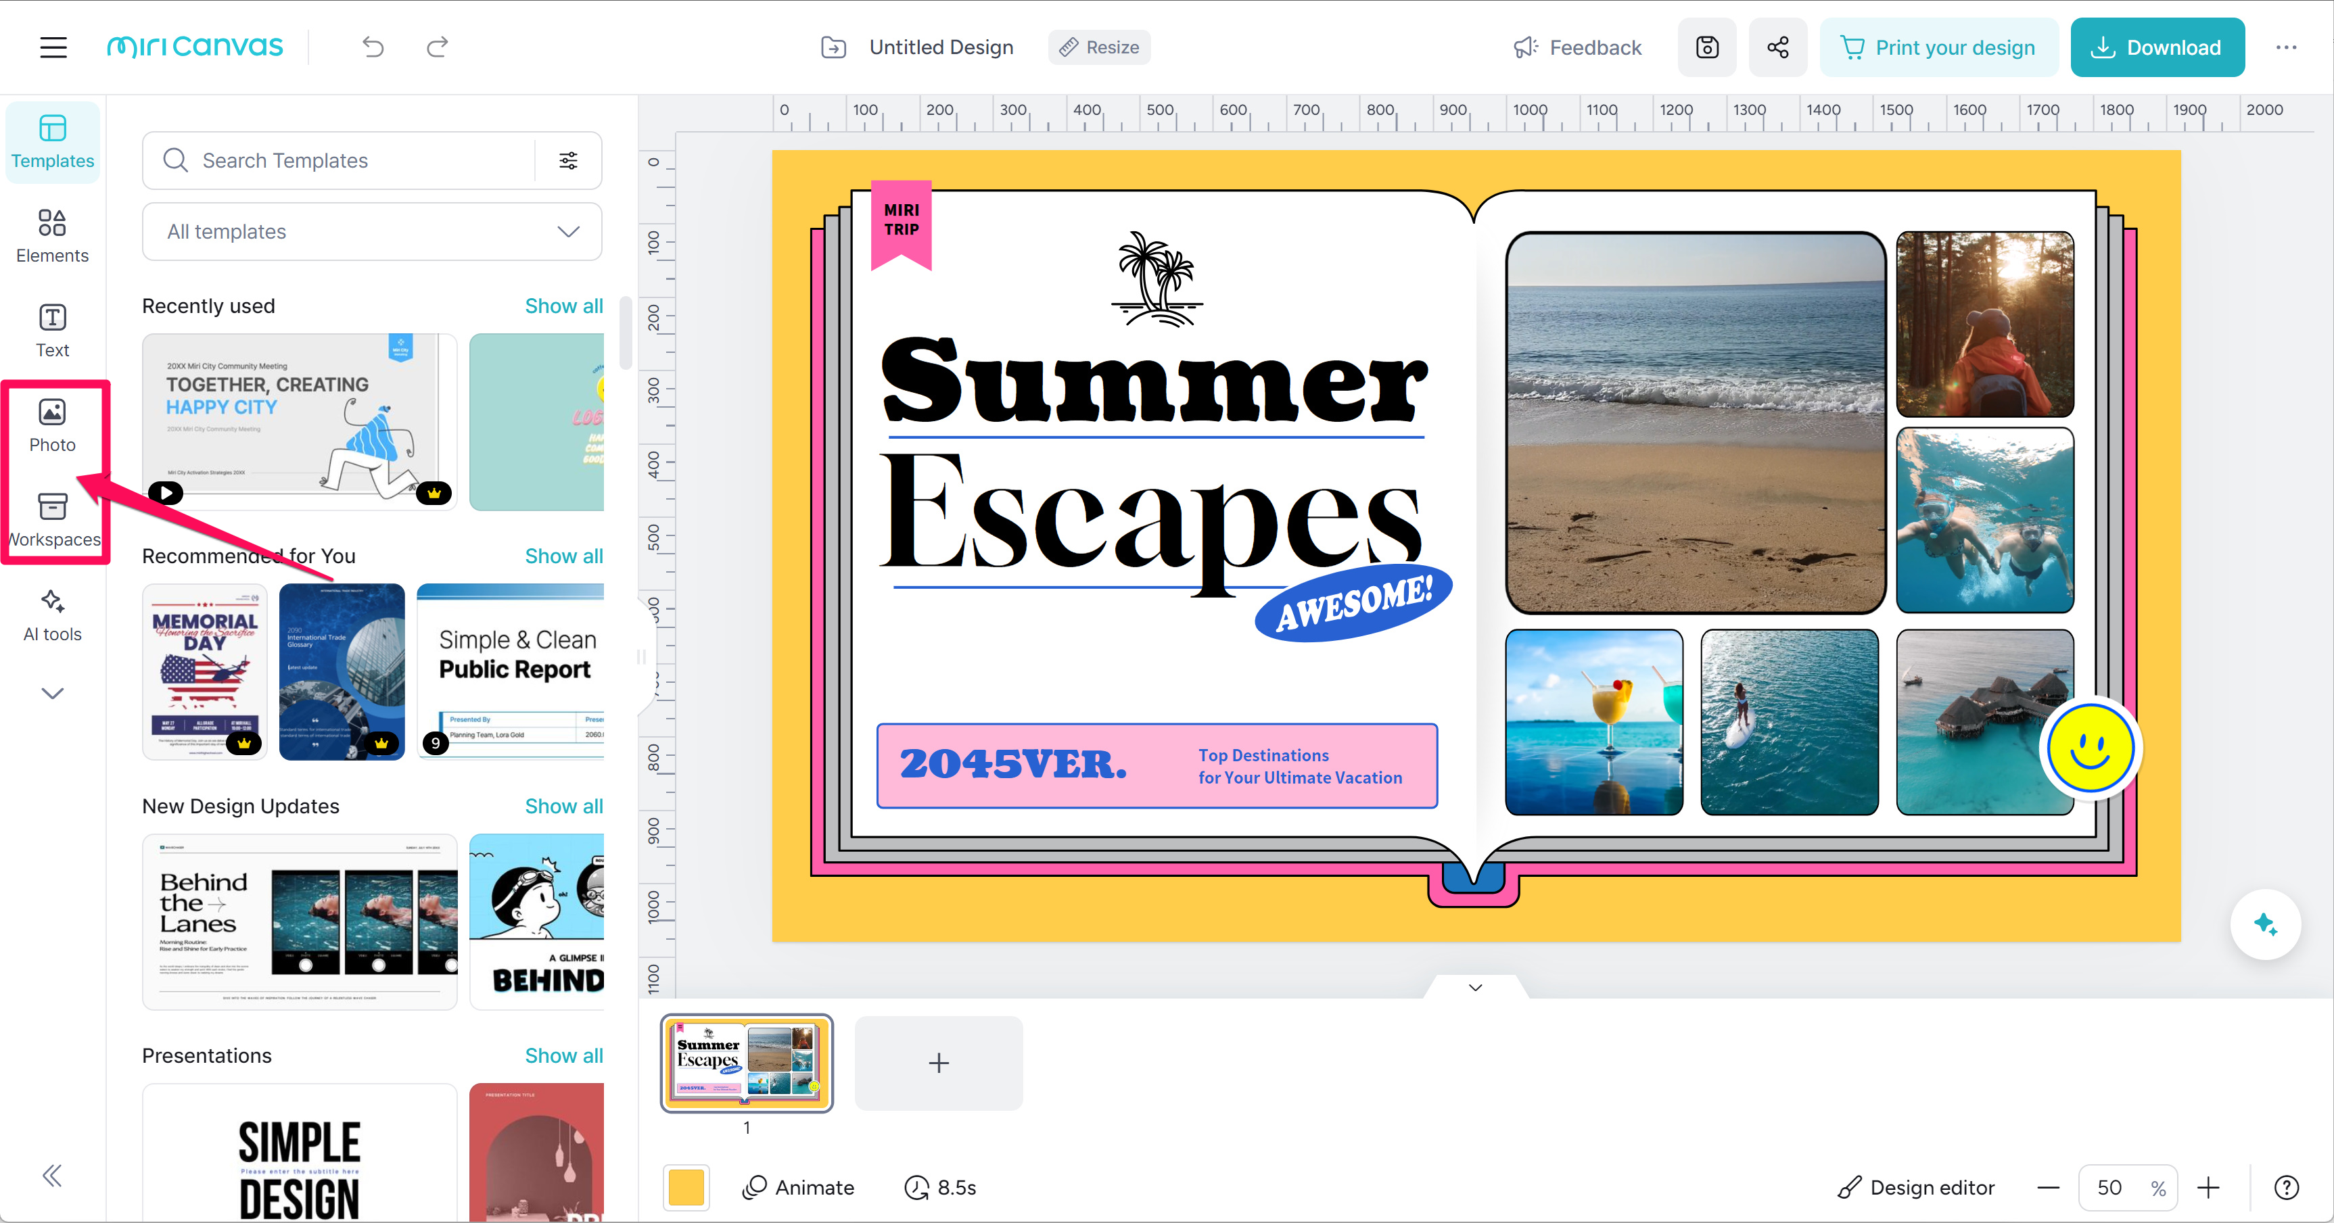The height and width of the screenshot is (1223, 2334).
Task: Click the save design icon
Action: 1707,47
